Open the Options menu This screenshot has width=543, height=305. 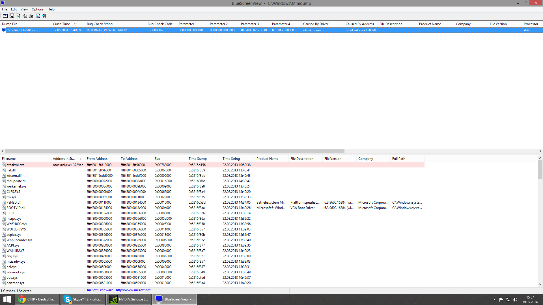(x=37, y=9)
